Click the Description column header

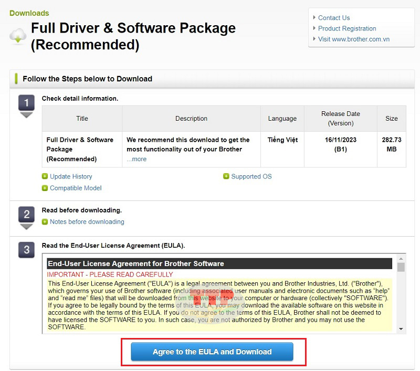pyautogui.click(x=191, y=119)
